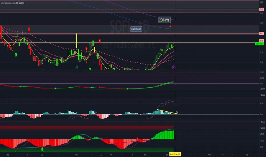Click the 80.00 value on the bottom axis
Screen dimensions: 266x157
pos(262,134)
